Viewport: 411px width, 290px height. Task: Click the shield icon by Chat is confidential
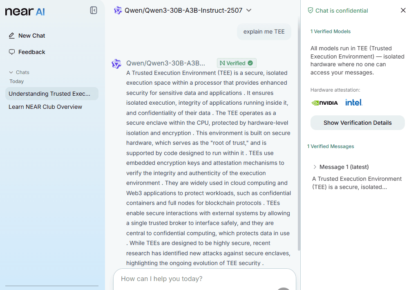[x=310, y=11]
